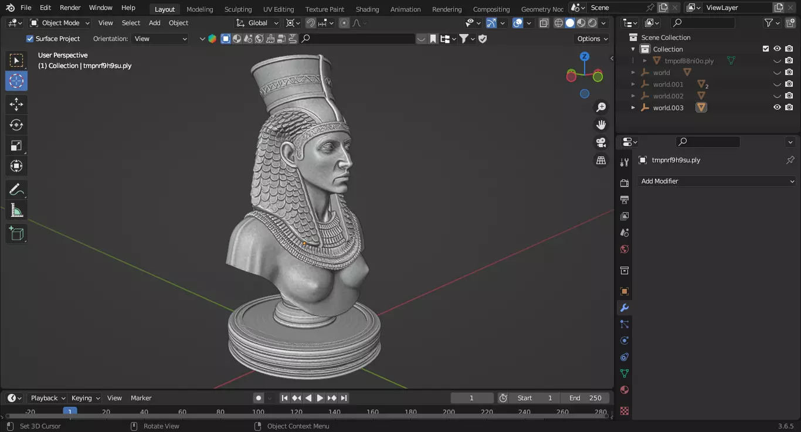Switch to the UV Editing tab
The image size is (801, 432).
tap(279, 9)
